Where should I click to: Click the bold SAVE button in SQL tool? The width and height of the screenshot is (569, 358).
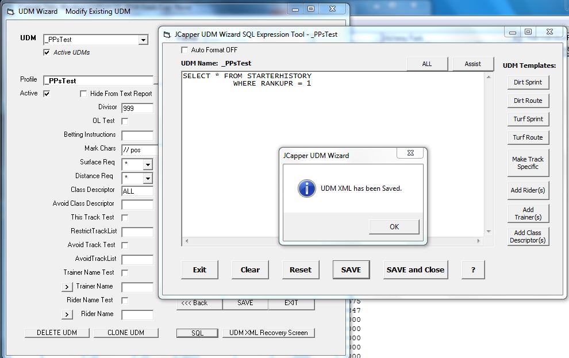[x=351, y=270]
